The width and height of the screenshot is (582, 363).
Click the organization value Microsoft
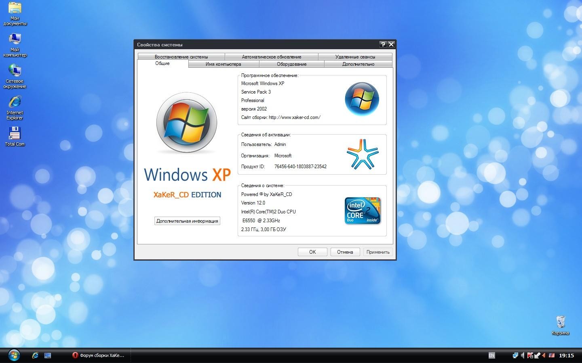[283, 156]
